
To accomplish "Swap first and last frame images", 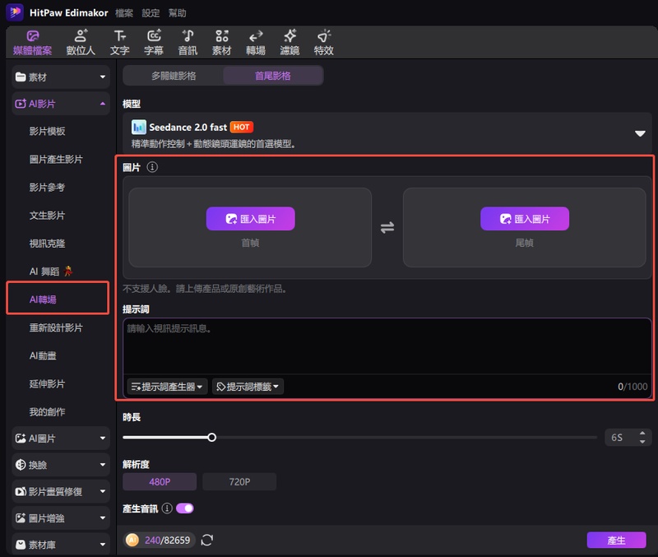I will 387,228.
